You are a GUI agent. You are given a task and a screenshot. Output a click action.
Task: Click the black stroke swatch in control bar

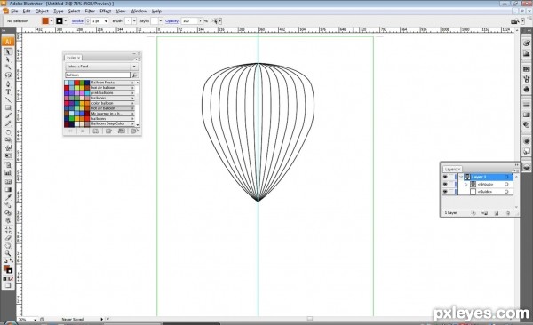(x=60, y=21)
